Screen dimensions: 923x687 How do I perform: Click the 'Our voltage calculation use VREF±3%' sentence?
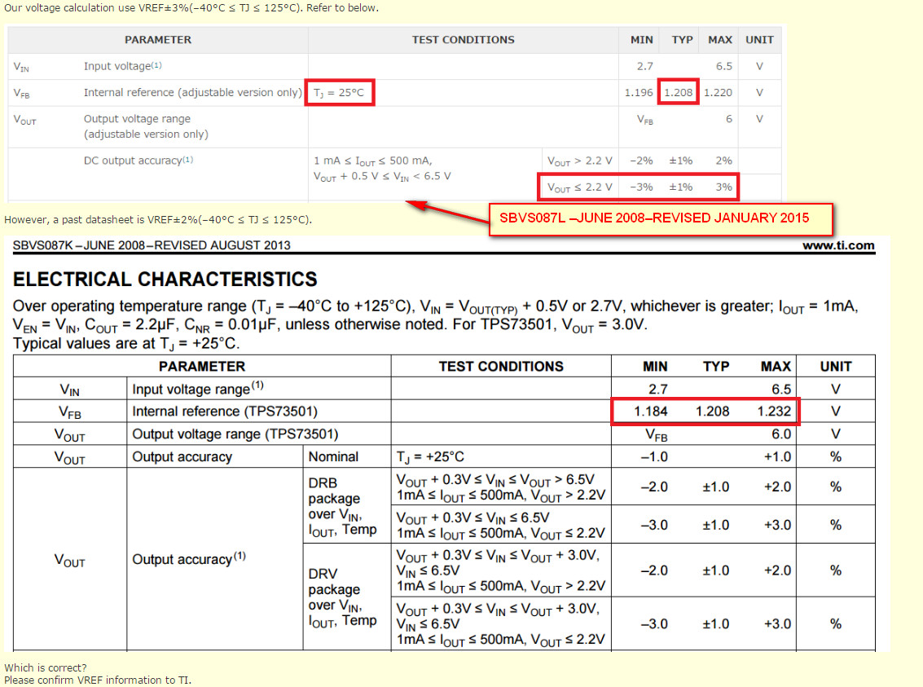pos(191,7)
